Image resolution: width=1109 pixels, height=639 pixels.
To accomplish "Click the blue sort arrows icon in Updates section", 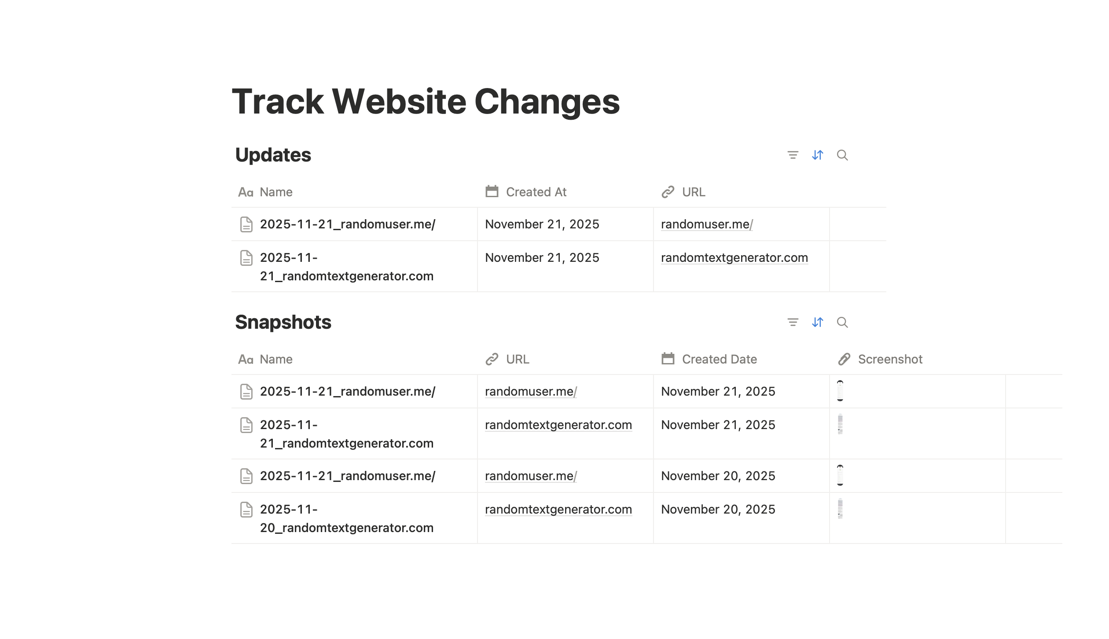I will (817, 155).
